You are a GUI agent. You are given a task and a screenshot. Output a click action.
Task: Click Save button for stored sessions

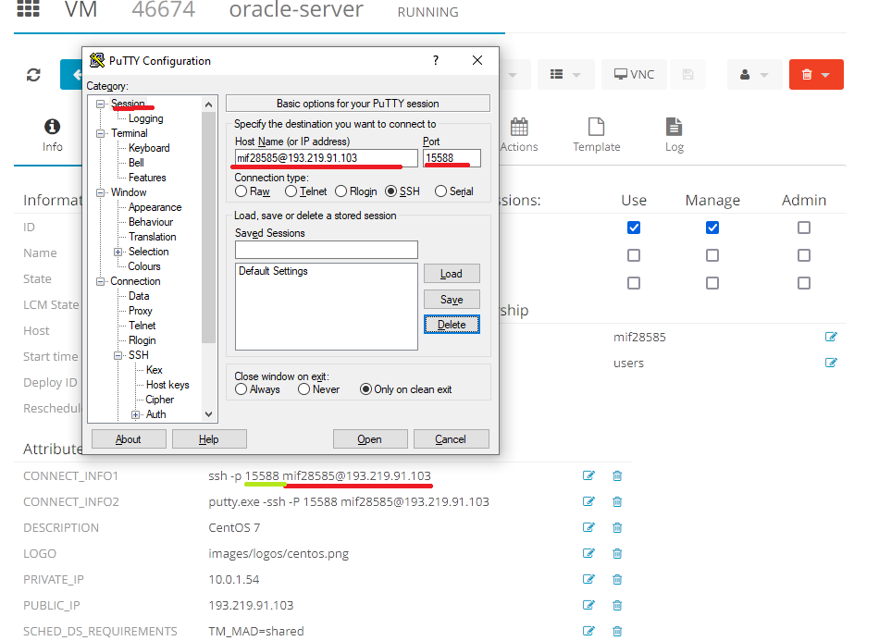[x=452, y=299]
